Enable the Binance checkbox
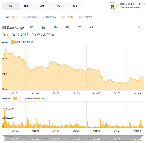Image resolution: width=148 pixels, height=143 pixels. point(24,17)
